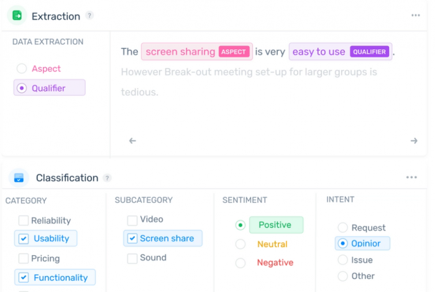Screen dimensions: 435x292
Task: Open the Classification panel three-dot menu
Action: [411, 177]
